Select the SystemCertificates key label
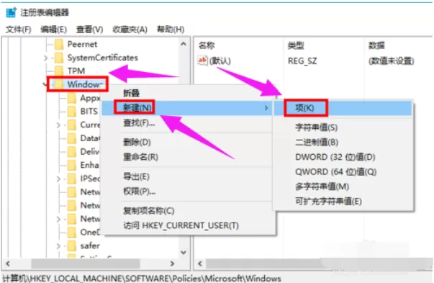 [103, 58]
